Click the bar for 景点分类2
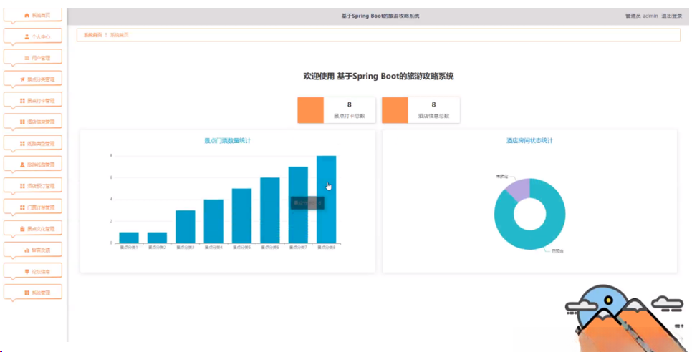Viewport: 692px width, 352px height. click(157, 238)
